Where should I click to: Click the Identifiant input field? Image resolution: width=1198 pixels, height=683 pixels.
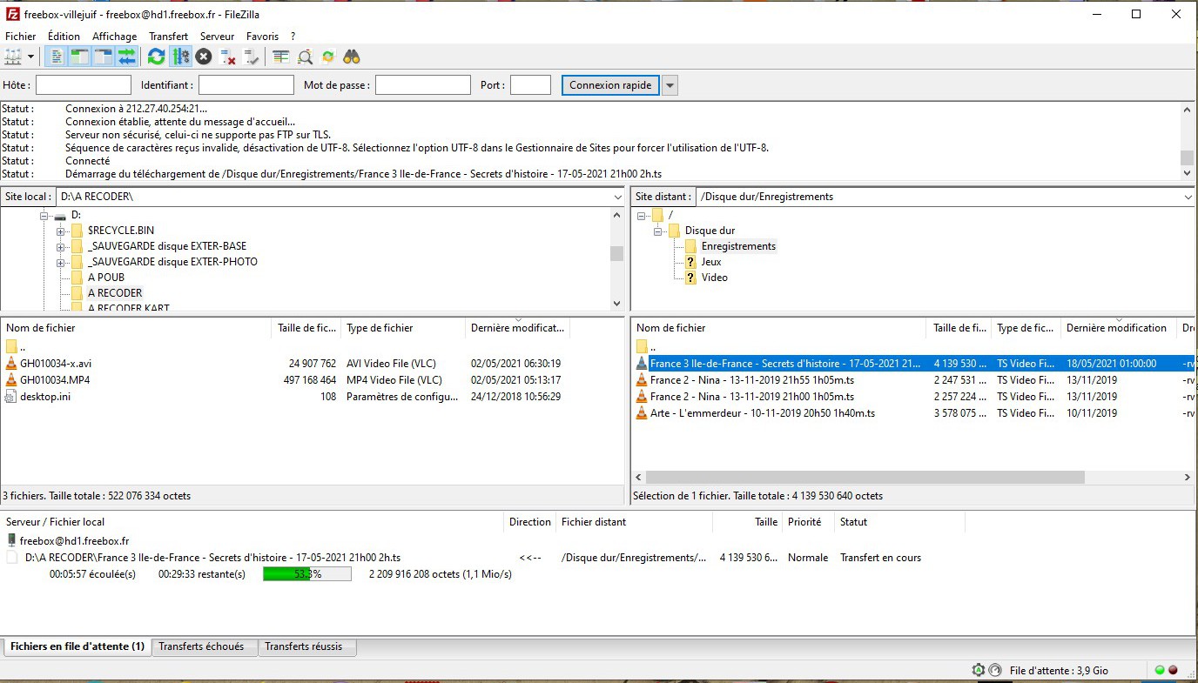coord(246,85)
